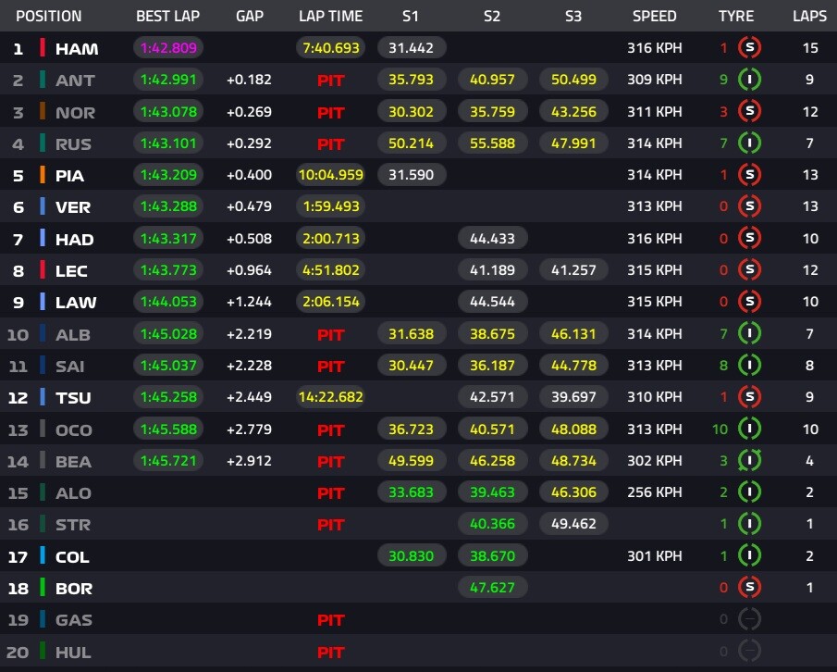
Task: Click the intermediate tyre icon for OCO
Action: pos(749,429)
